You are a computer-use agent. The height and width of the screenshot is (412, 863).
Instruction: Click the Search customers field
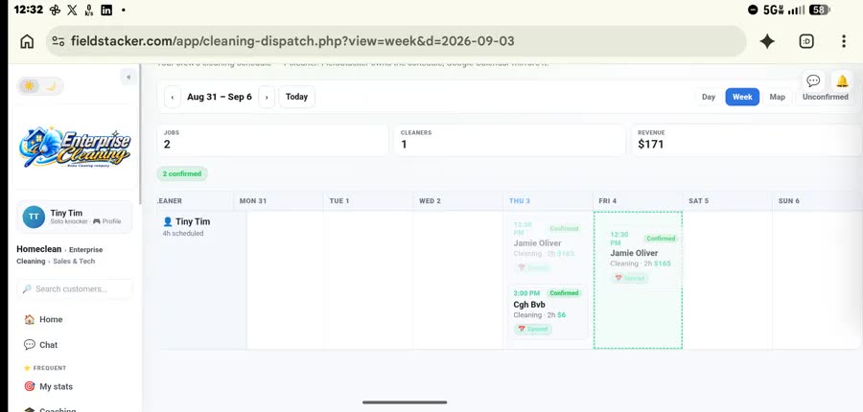coord(75,288)
